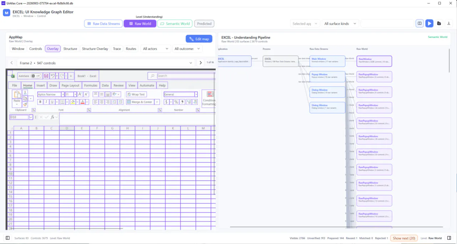Open the General number format dropdown
Screen dimensions: 457x244
pos(196,94)
